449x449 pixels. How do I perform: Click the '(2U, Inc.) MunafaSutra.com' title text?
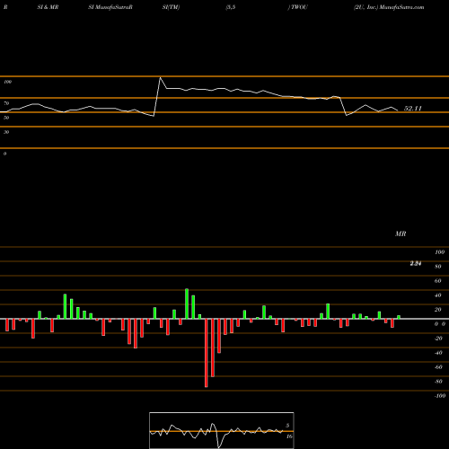point(389,7)
